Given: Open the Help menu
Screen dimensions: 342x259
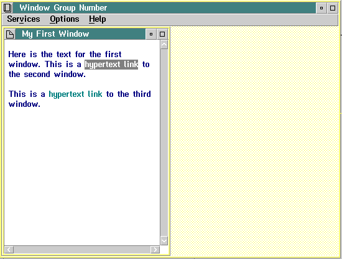Looking at the screenshot, I should pos(97,19).
